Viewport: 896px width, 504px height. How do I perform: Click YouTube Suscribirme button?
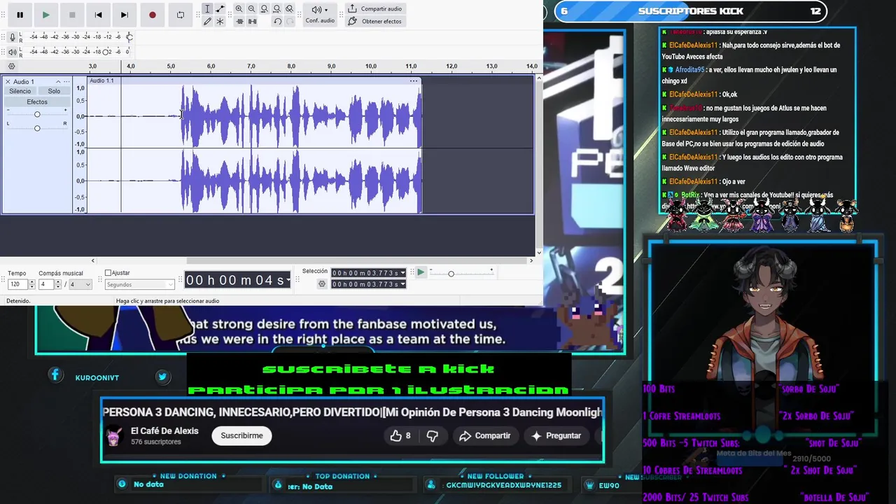[x=241, y=435]
